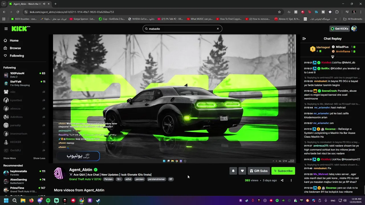
Task: Select the adhd tag chip
Action: tap(128, 179)
